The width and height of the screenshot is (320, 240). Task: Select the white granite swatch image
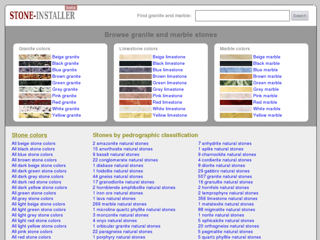[x=35, y=109]
